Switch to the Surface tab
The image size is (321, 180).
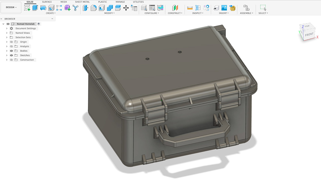[47, 2]
